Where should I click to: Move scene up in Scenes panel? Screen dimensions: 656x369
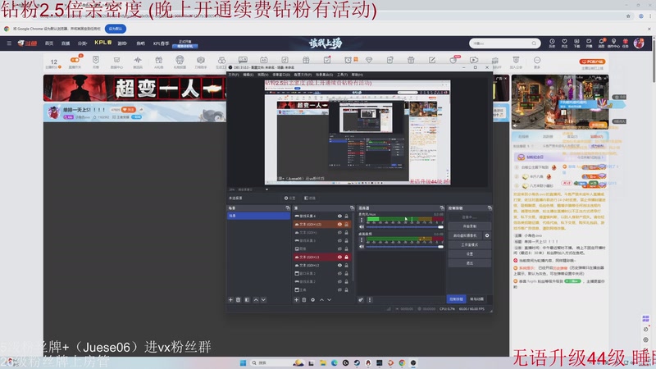pyautogui.click(x=256, y=300)
